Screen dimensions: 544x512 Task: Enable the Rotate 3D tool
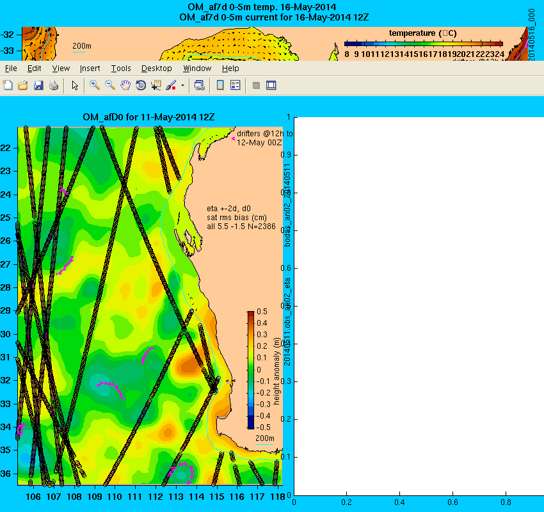tap(141, 85)
